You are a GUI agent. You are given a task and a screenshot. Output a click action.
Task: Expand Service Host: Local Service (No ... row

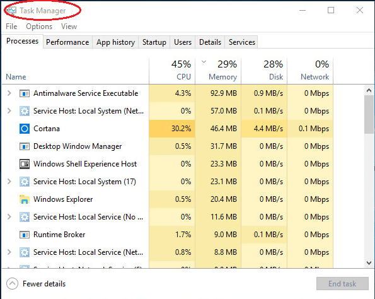9,217
